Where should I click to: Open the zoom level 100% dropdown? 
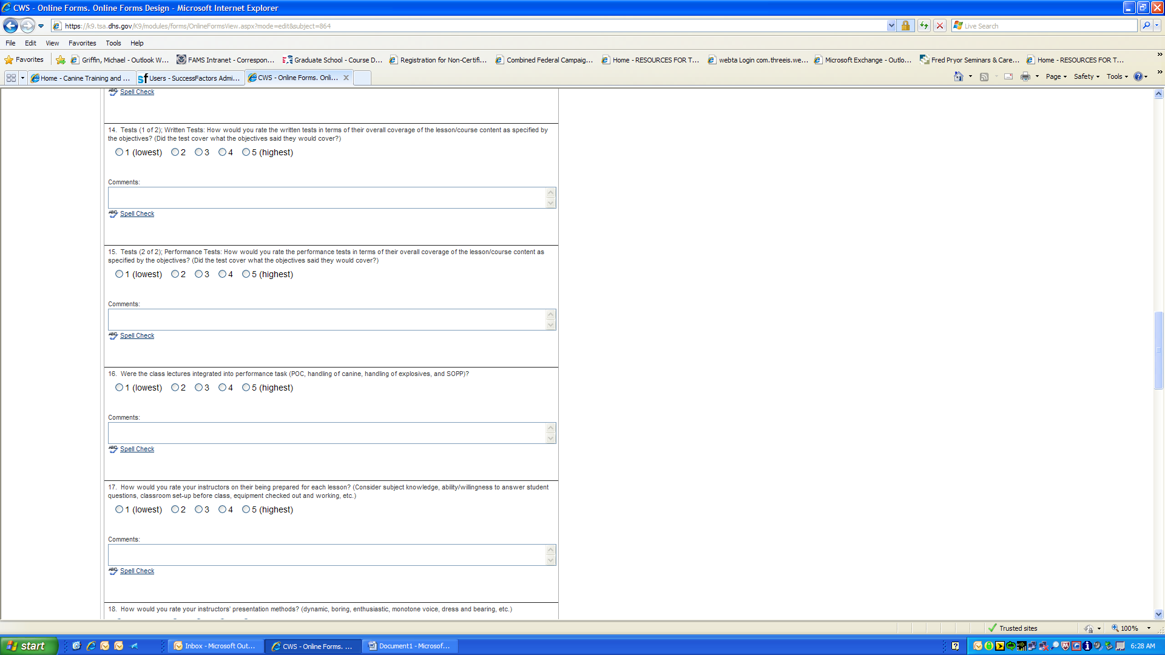point(1149,628)
